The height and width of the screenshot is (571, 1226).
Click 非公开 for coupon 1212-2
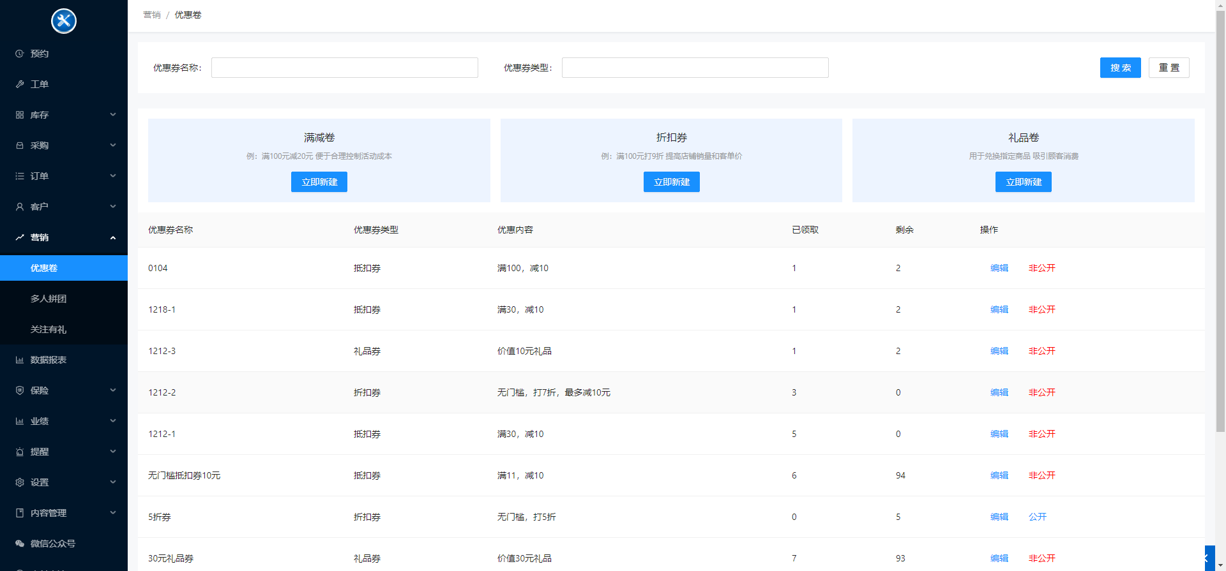coord(1042,392)
